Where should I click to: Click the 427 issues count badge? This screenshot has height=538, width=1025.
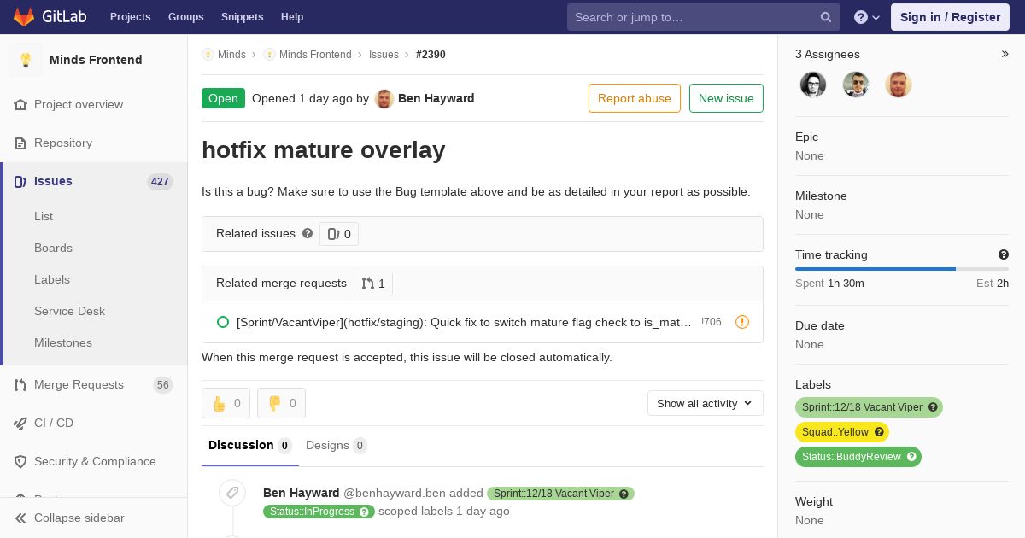pos(160,182)
